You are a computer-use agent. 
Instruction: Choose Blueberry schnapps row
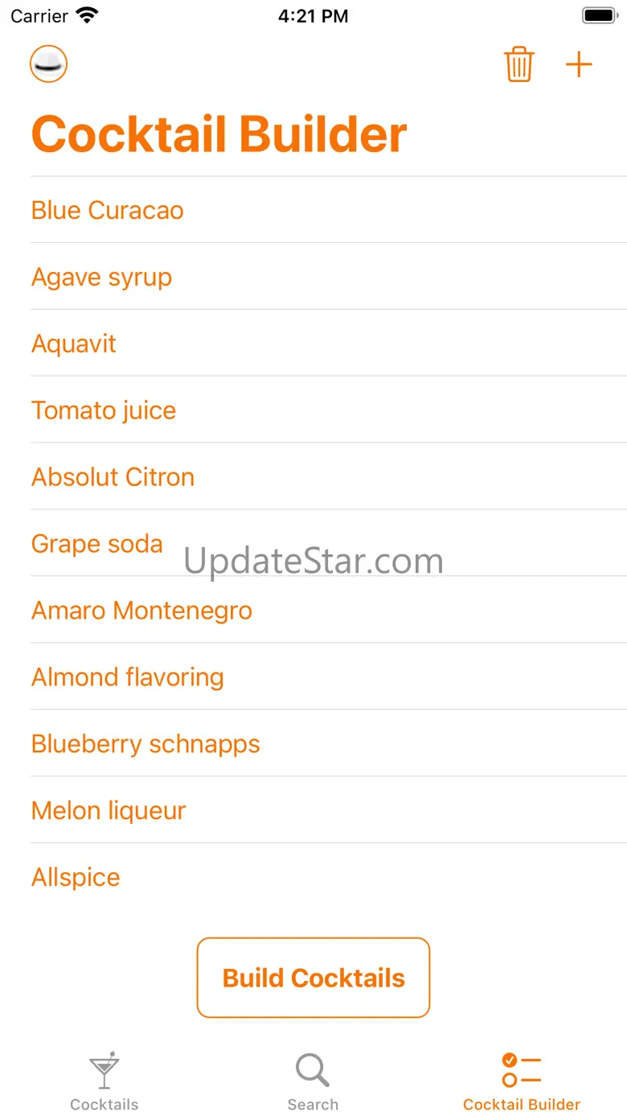coord(145,744)
